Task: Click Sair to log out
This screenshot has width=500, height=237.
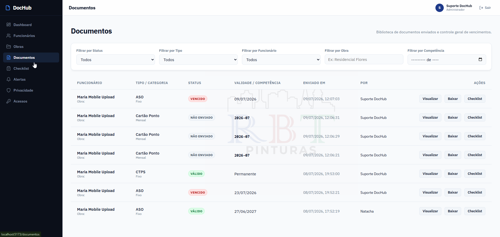Action: (485, 8)
